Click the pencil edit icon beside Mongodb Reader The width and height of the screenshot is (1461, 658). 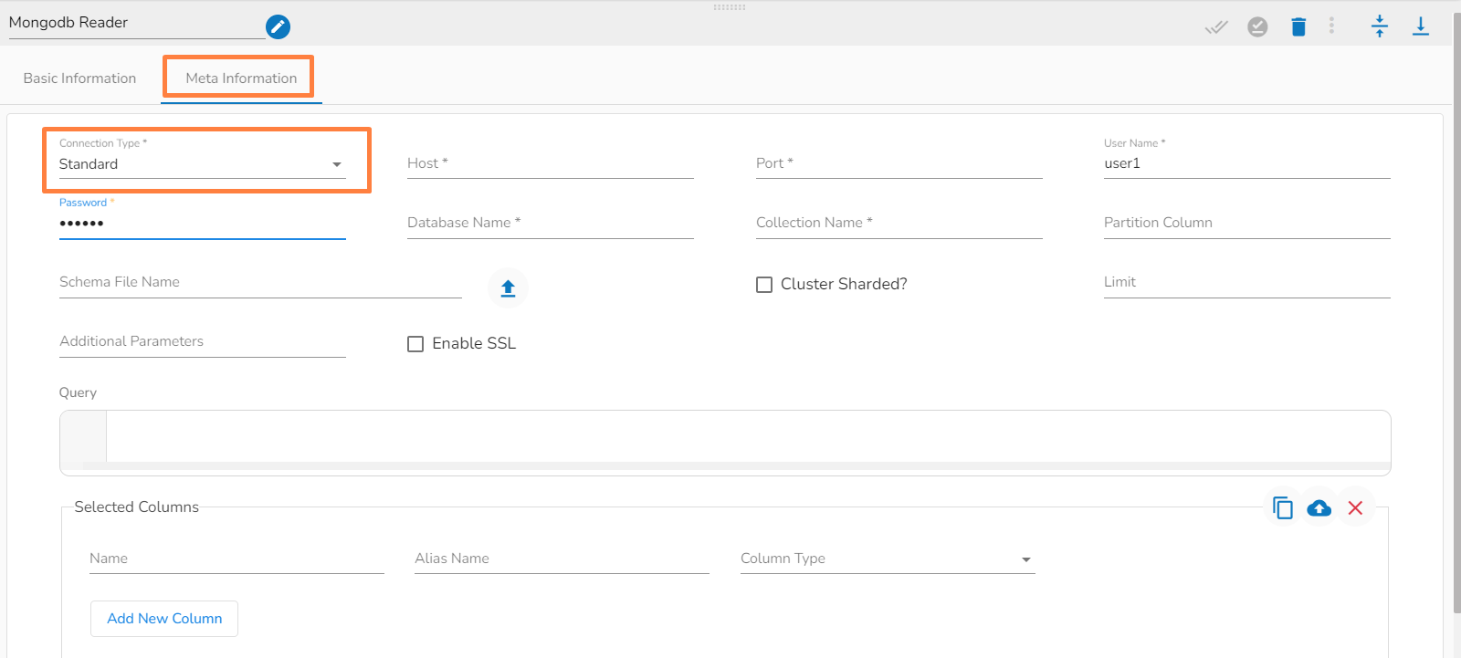click(278, 27)
